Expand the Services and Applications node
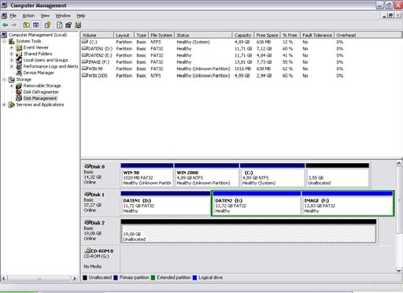The width and height of the screenshot is (403, 293). 4,105
